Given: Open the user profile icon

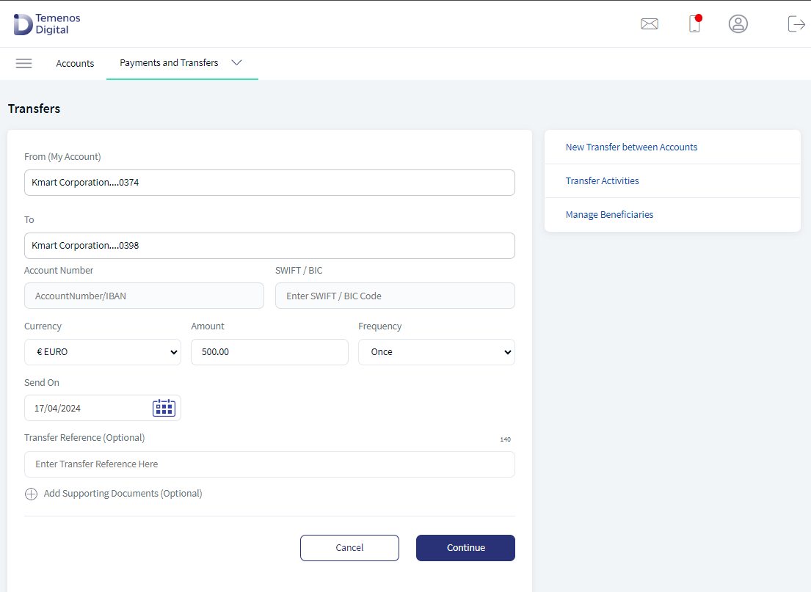Looking at the screenshot, I should [738, 23].
